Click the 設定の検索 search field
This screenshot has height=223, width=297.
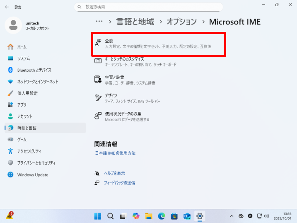pos(148,7)
